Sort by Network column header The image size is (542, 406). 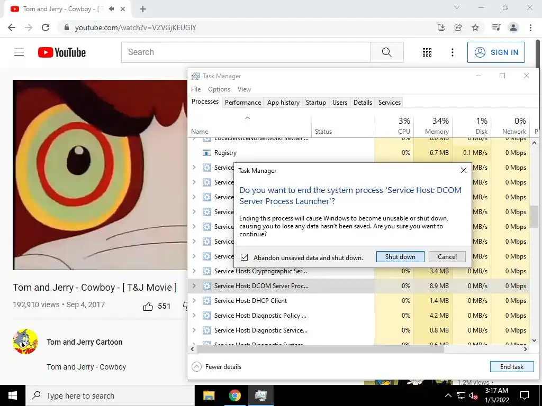click(x=511, y=126)
